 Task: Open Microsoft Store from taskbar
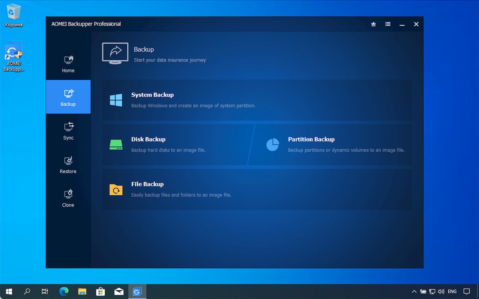101,291
